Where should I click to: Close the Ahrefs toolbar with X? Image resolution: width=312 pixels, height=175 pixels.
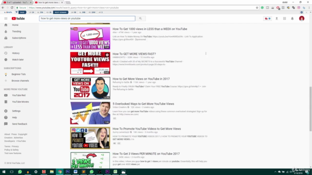tap(307, 12)
